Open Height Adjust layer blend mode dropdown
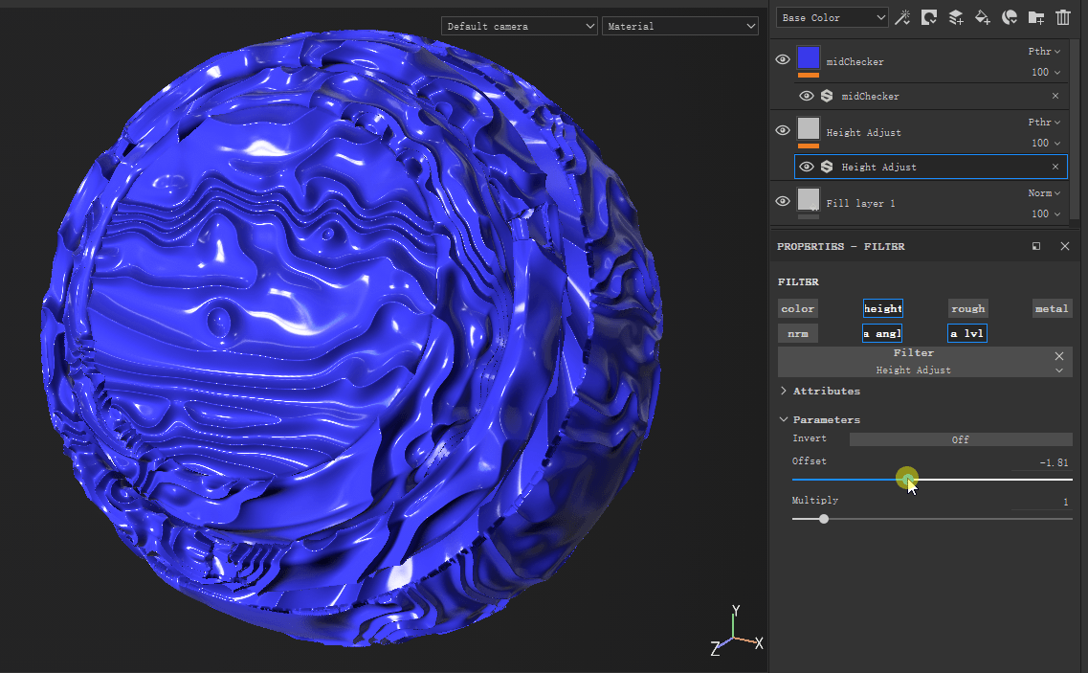The width and height of the screenshot is (1088, 673). point(1044,123)
